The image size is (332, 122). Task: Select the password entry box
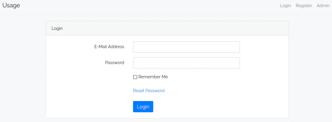click(186, 63)
